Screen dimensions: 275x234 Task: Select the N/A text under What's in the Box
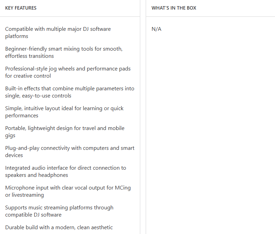[156, 29]
